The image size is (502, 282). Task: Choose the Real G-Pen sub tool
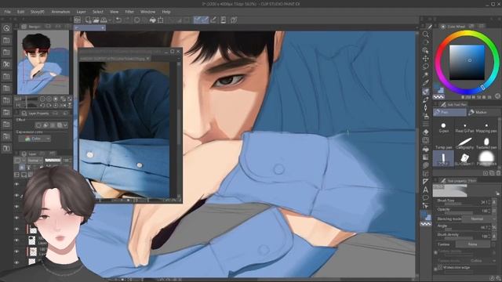[x=465, y=127]
